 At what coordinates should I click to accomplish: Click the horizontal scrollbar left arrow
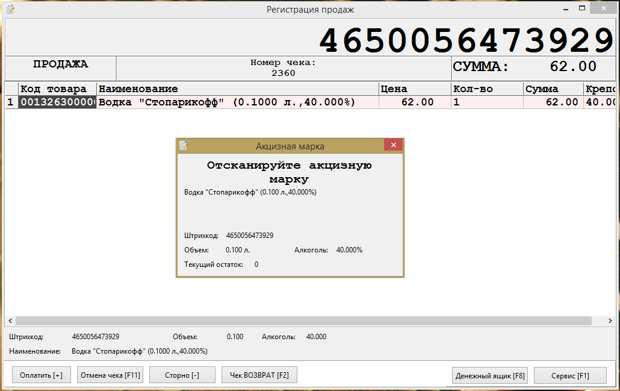(10, 321)
